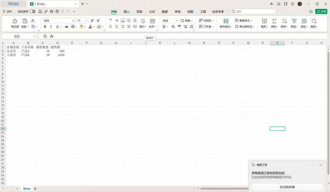
Task: Click the Freeze panes (冻结) icon
Action: click(304, 21)
